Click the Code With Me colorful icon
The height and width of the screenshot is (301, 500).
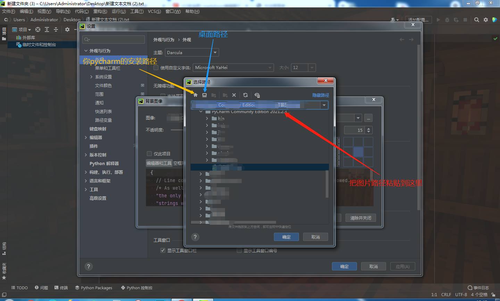(495, 20)
